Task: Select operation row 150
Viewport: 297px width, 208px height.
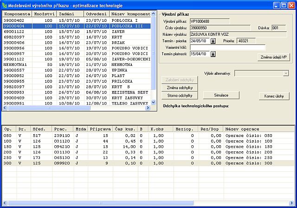Action: (x=148, y=147)
